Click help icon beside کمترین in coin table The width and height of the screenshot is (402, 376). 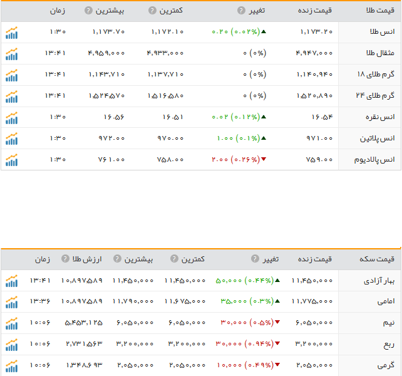(x=174, y=259)
